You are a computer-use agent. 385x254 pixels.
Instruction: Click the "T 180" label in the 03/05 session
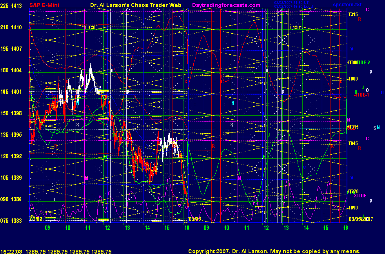tap(294, 28)
